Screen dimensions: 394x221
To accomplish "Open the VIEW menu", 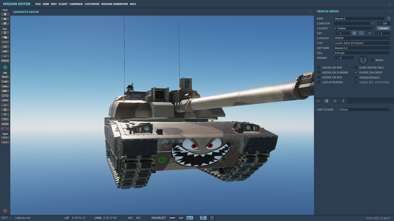I will click(x=46, y=4).
